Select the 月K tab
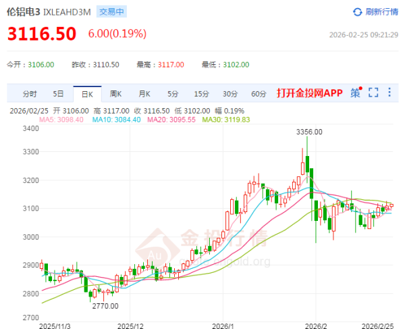 pyautogui.click(x=144, y=94)
